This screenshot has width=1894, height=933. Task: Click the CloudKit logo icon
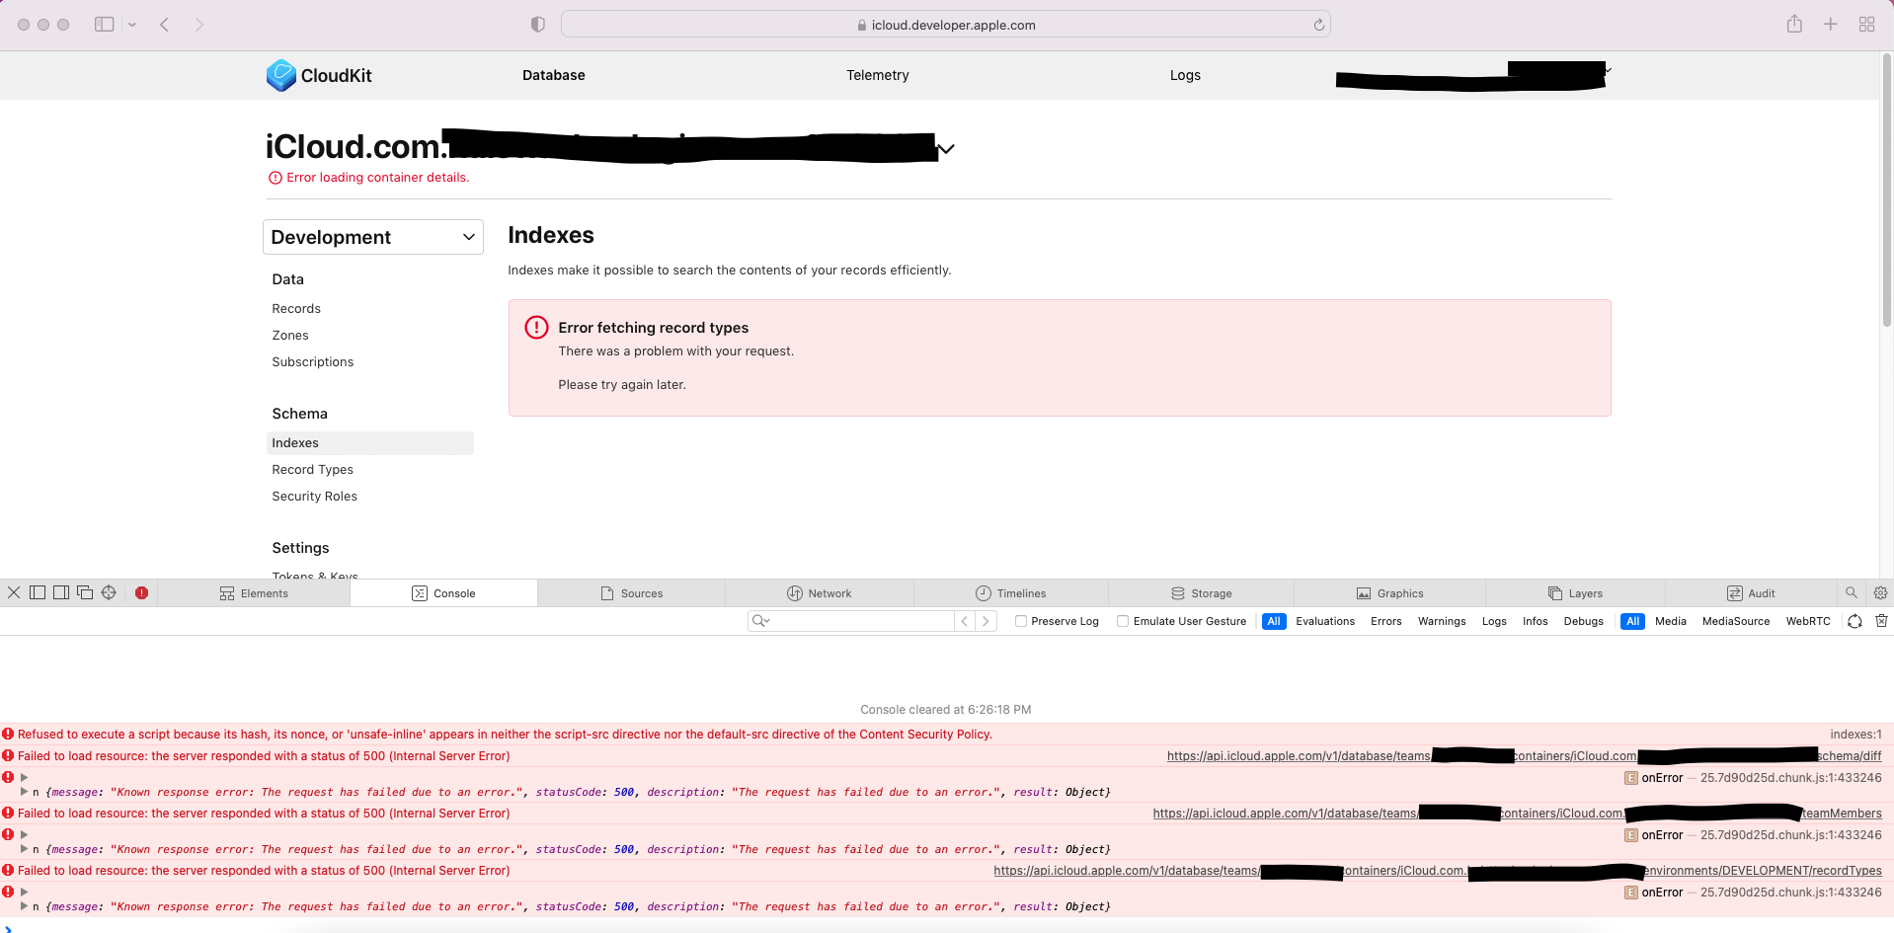click(280, 76)
